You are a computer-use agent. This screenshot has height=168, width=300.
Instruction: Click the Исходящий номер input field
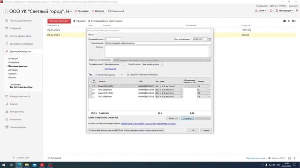pyautogui.click(x=113, y=39)
